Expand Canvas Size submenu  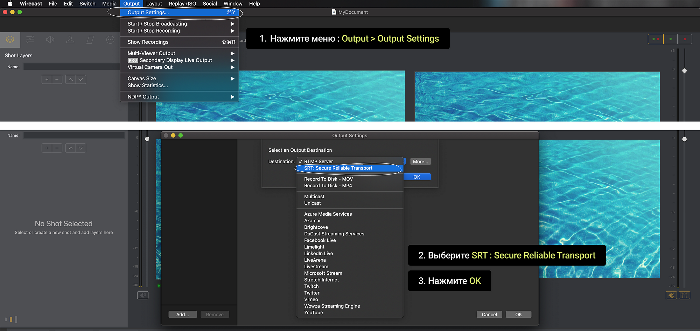(x=179, y=78)
